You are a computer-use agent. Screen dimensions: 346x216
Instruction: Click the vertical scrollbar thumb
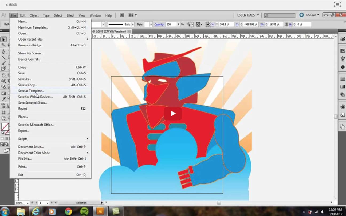(x=336, y=117)
